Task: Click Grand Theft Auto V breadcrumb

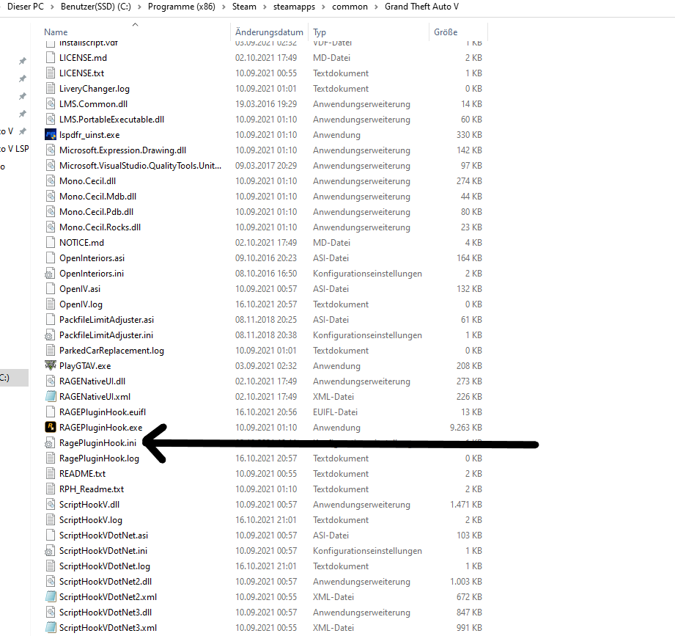Action: 422,7
